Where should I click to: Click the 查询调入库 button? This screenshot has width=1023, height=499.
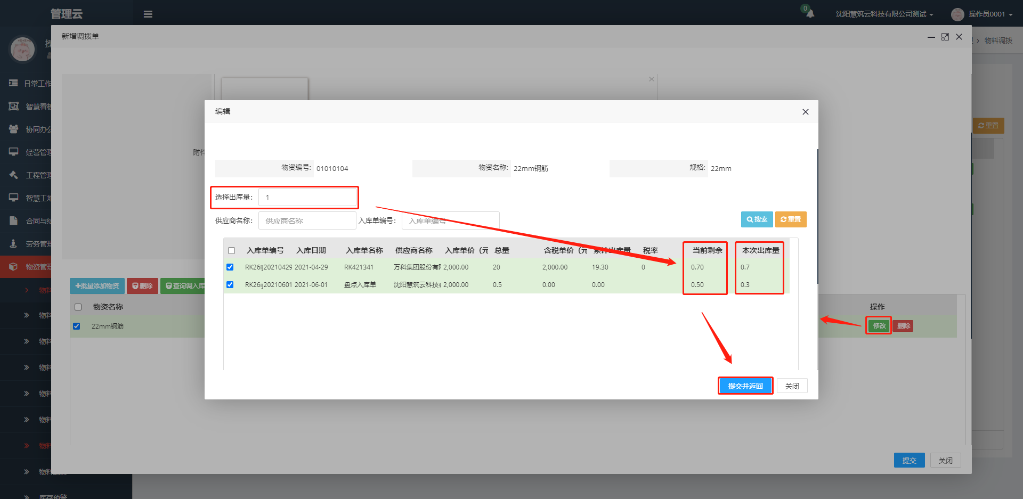tap(183, 286)
